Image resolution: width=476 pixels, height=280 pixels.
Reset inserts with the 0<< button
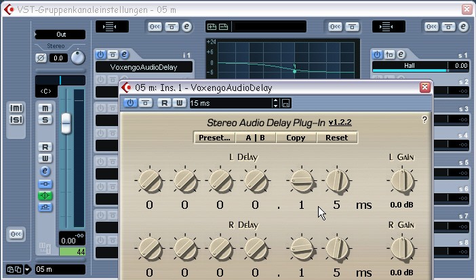(x=155, y=27)
